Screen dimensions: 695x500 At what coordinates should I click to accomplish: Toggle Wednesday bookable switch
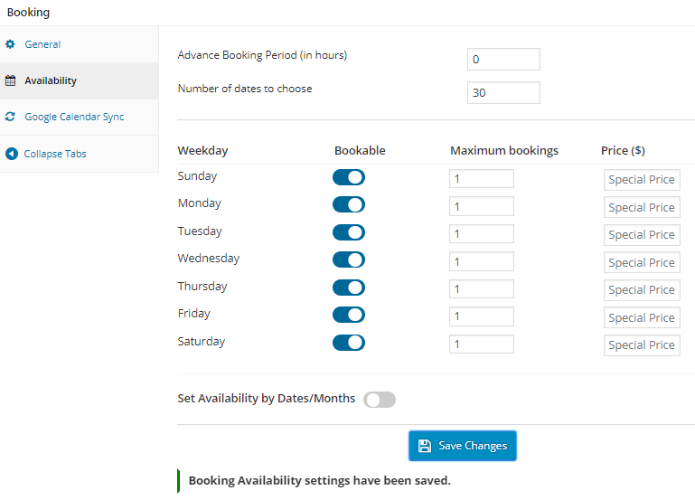349,259
